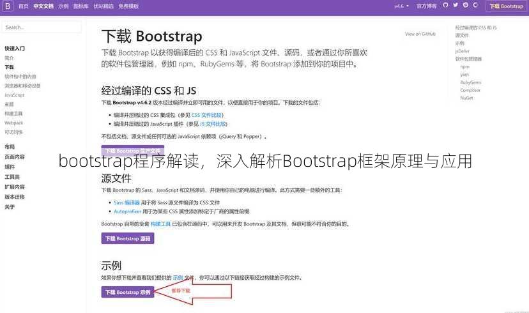This screenshot has height=313, width=529.
Task: Open 免费模板 in top navbar
Action: [128, 6]
